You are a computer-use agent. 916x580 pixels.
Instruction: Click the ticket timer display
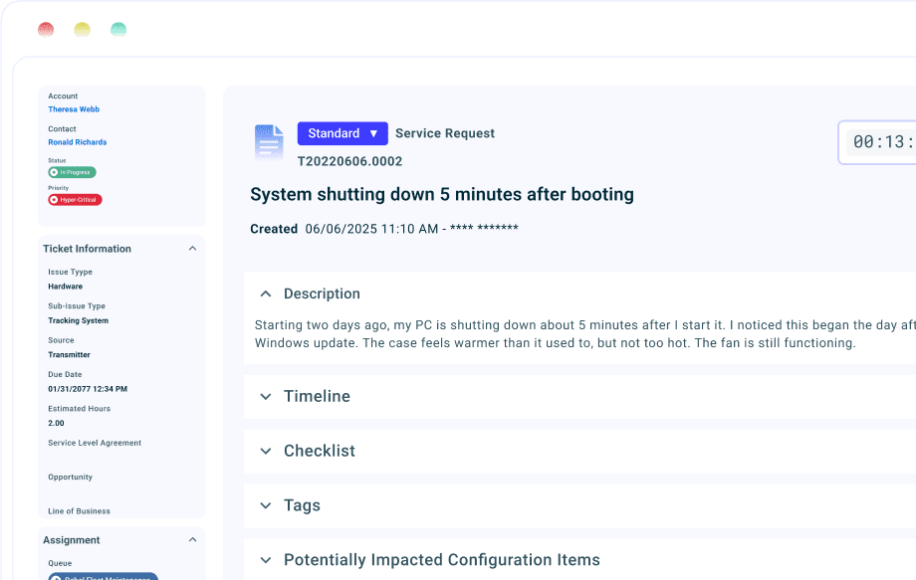point(881,142)
